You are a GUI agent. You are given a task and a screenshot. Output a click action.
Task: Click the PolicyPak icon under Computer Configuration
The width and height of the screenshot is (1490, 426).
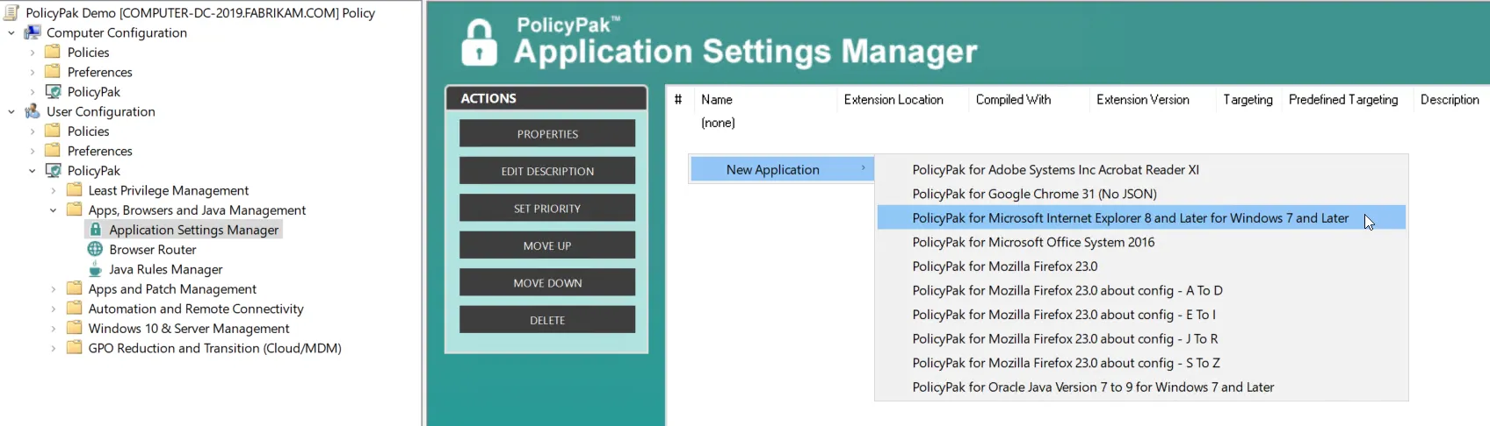click(54, 91)
